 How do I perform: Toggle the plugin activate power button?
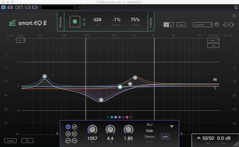tap(3, 7)
